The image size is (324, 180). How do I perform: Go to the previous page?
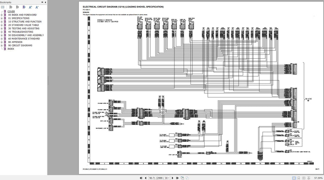(x=145, y=178)
